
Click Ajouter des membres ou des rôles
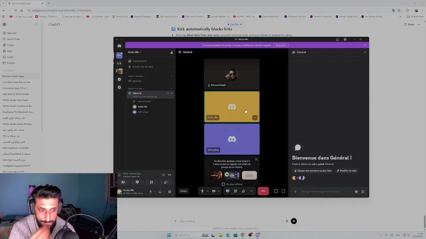[313, 171]
